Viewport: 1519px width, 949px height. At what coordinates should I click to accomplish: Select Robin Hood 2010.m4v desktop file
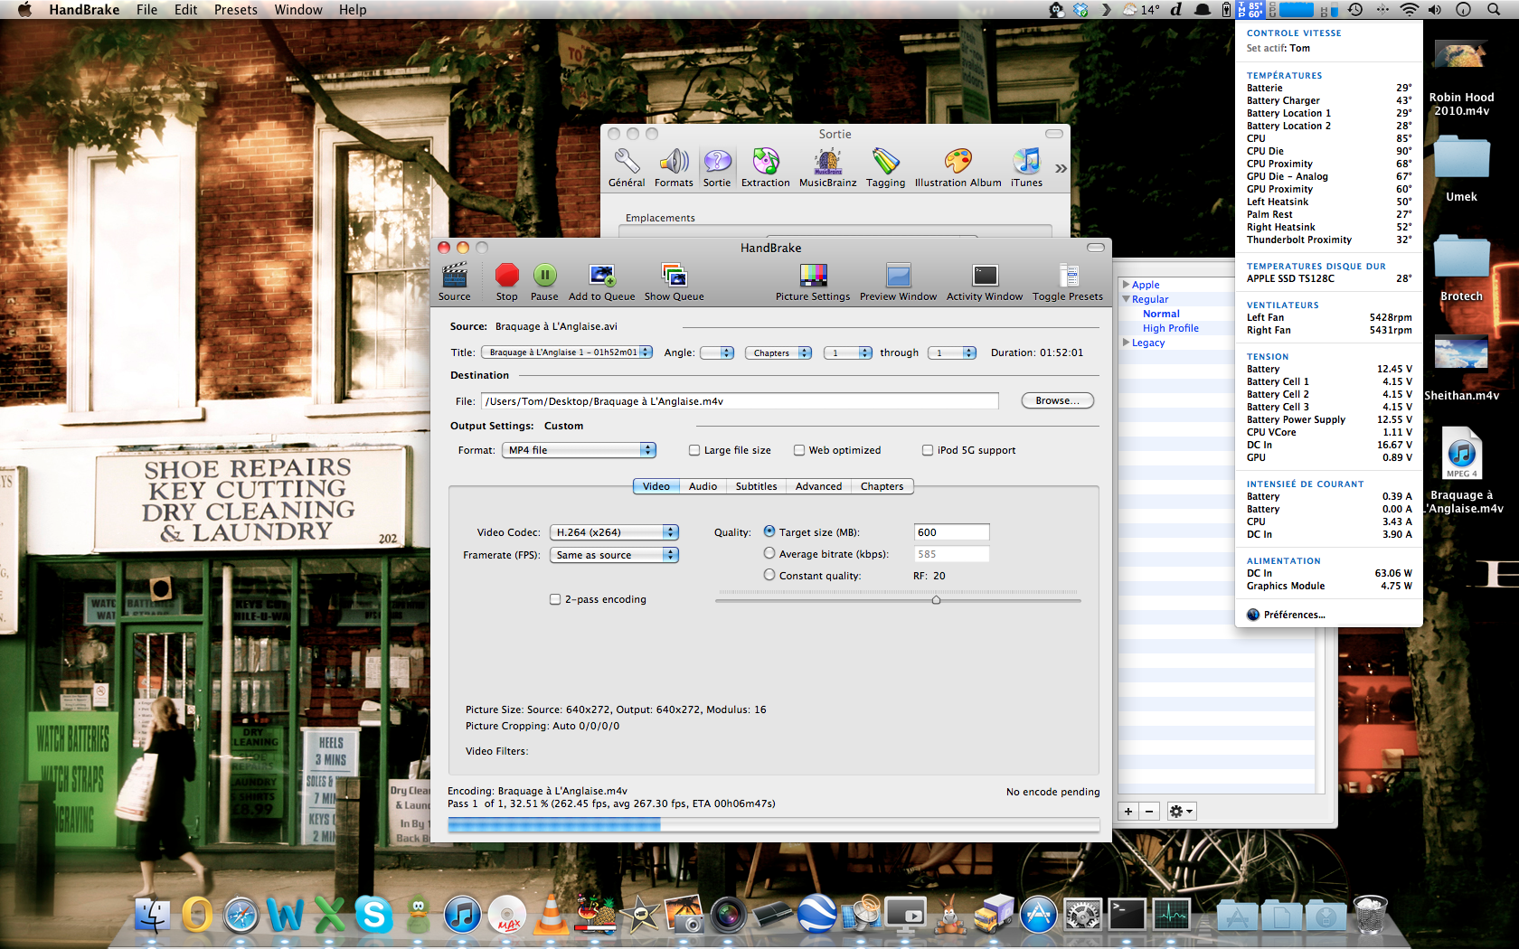coord(1461,79)
